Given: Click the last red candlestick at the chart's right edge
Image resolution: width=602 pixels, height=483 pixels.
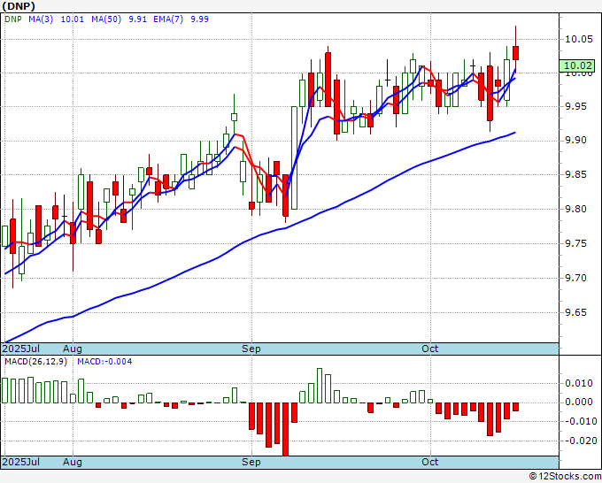Looking at the screenshot, I should pyautogui.click(x=515, y=53).
